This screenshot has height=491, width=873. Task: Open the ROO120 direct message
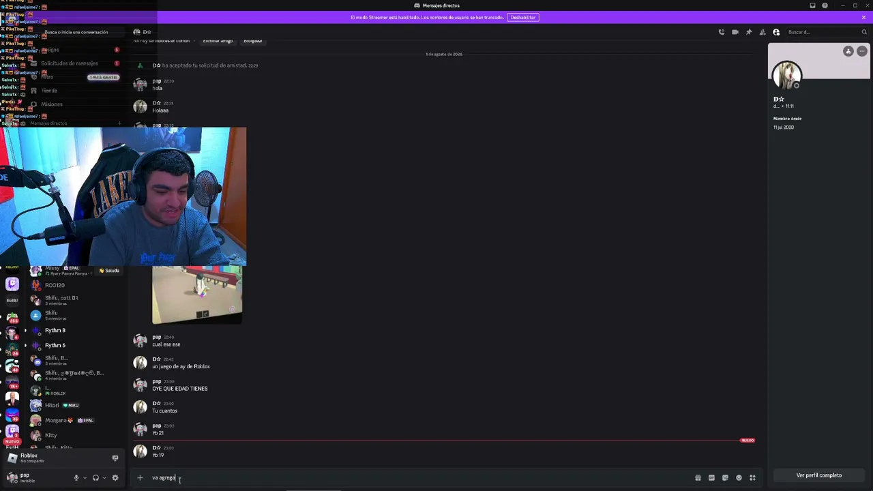pyautogui.click(x=76, y=285)
